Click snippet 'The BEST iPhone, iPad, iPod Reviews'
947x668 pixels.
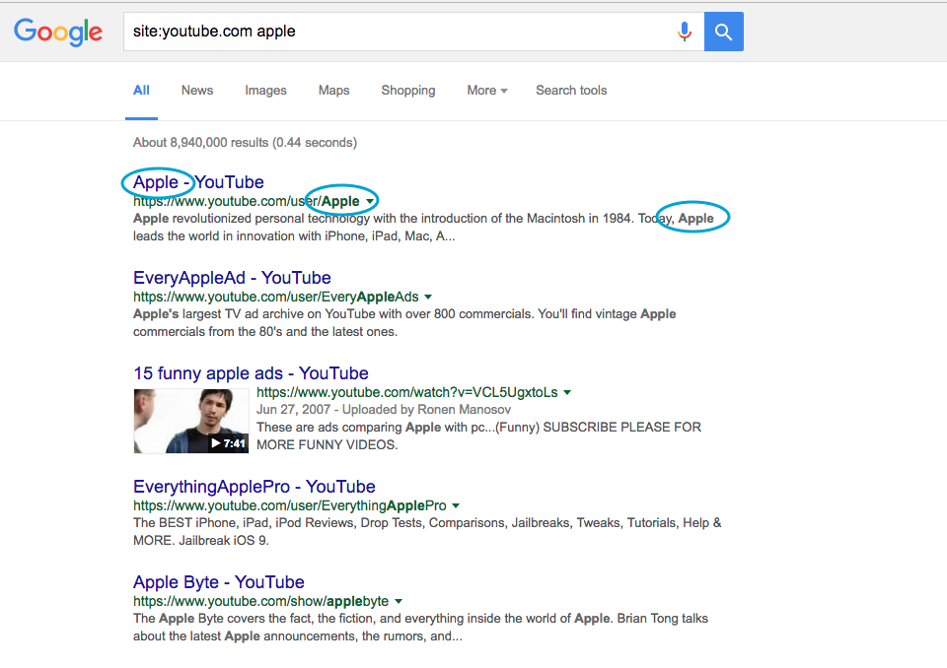pyautogui.click(x=427, y=532)
